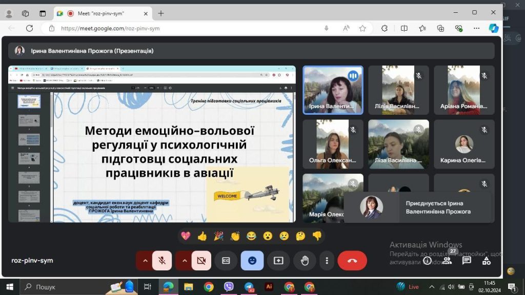Show the participants list with 27 badge
This screenshot has width=525, height=295.
[x=447, y=260]
